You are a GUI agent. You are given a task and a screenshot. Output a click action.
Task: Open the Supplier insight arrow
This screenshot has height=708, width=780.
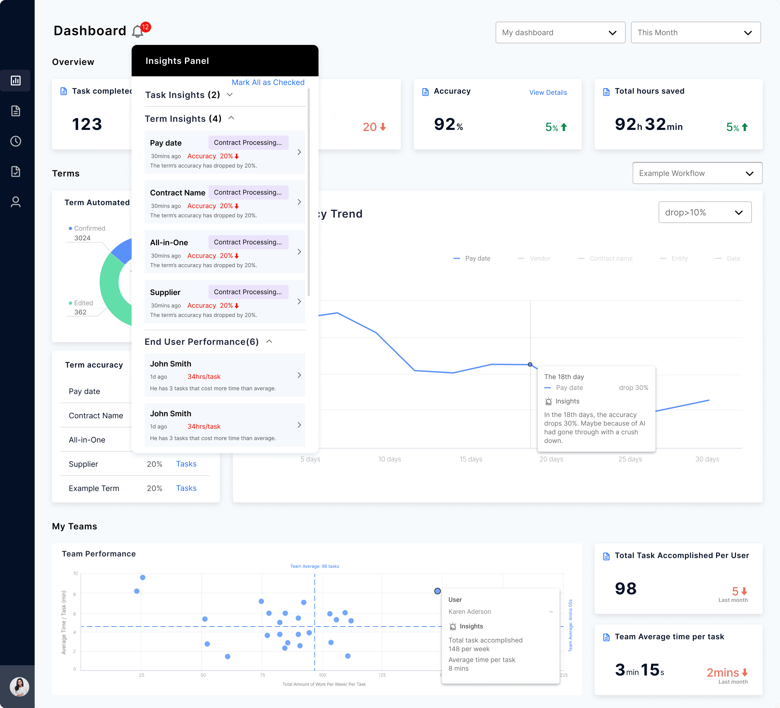tap(299, 301)
